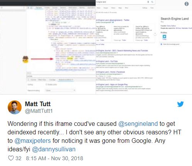Click the blue Twitter bird logo
The height and width of the screenshot is (166, 192).
[x=180, y=104]
